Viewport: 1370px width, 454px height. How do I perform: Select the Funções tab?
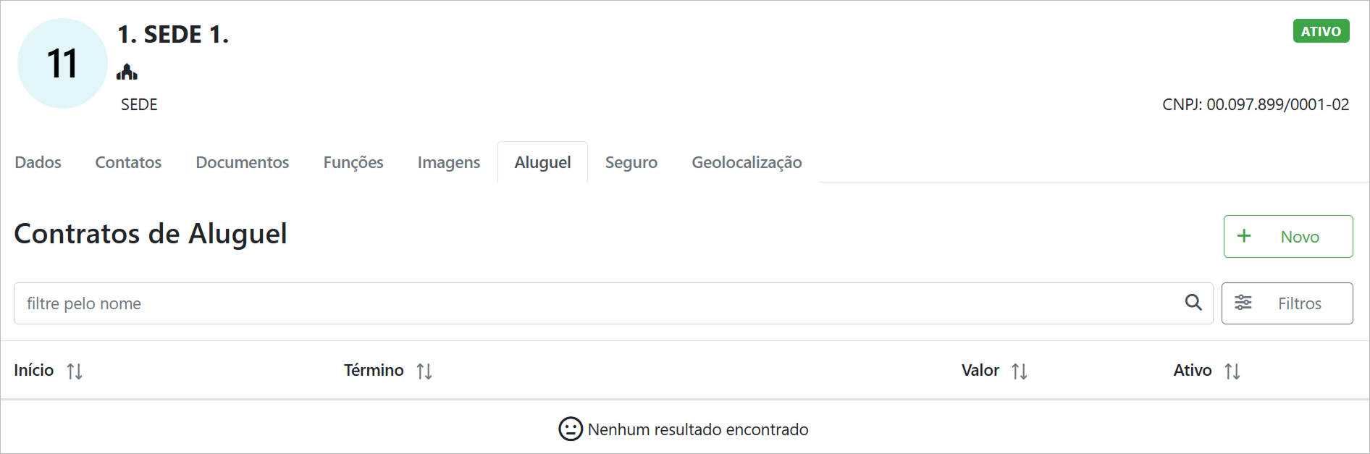point(353,162)
